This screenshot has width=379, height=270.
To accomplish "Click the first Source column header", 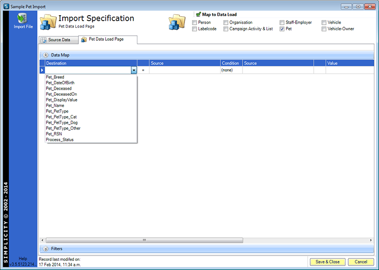I will [x=184, y=63].
